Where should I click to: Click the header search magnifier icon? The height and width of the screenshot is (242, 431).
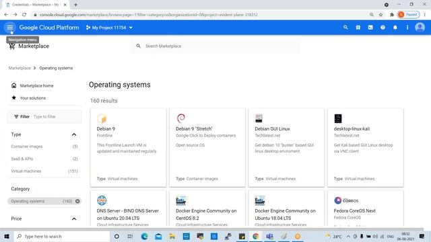[x=345, y=28]
